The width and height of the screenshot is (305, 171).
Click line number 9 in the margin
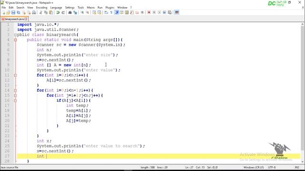point(8,65)
